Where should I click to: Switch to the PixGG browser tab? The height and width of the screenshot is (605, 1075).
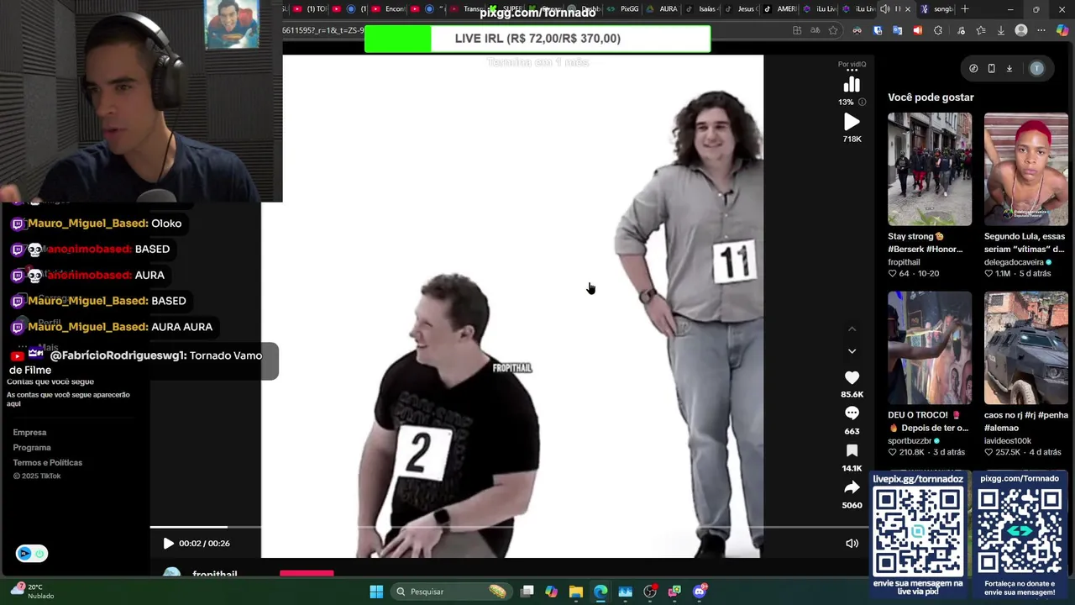tap(624, 9)
